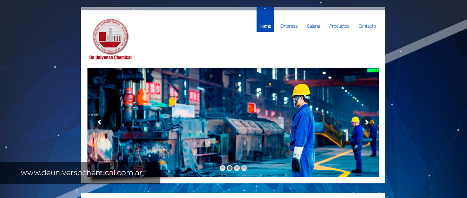Go to previous slide with left arrow

click(99, 122)
